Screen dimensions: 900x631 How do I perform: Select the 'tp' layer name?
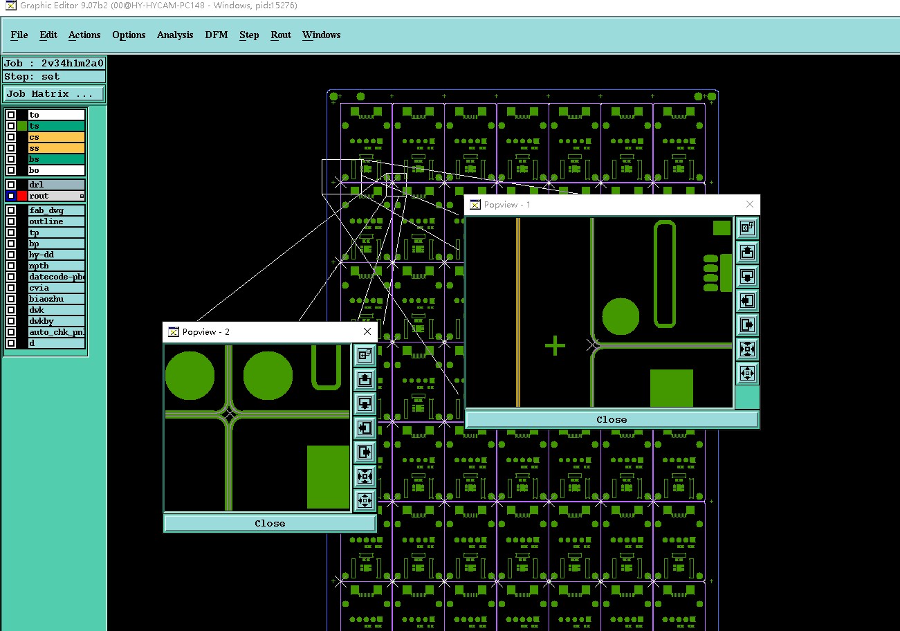pyautogui.click(x=57, y=232)
